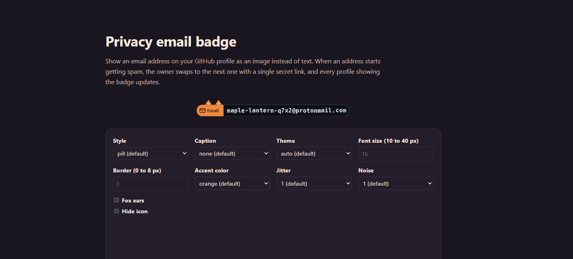
Task: Expand the Jitter dropdown
Action: tap(314, 184)
